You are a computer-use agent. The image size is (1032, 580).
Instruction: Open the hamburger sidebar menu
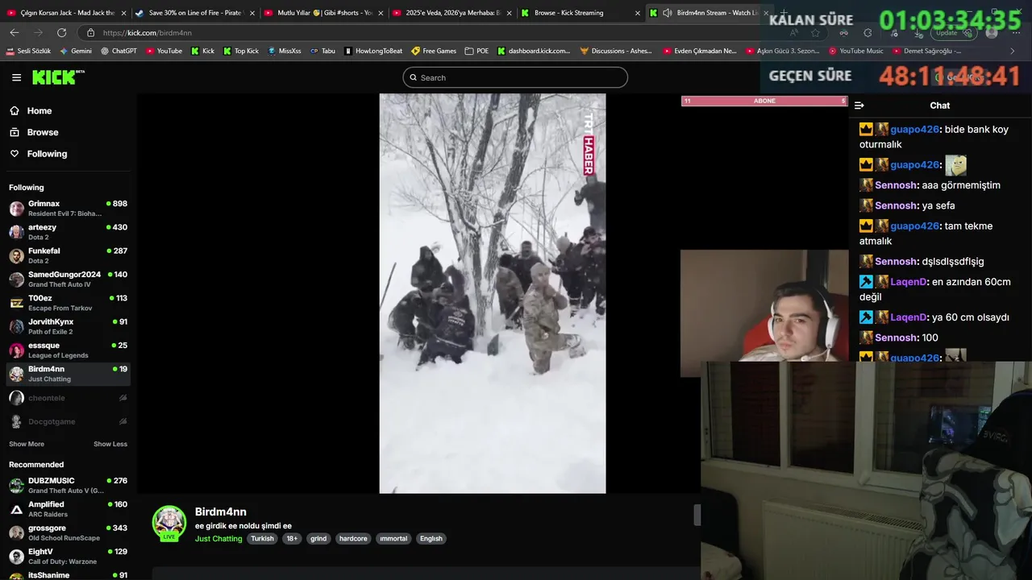click(x=16, y=77)
